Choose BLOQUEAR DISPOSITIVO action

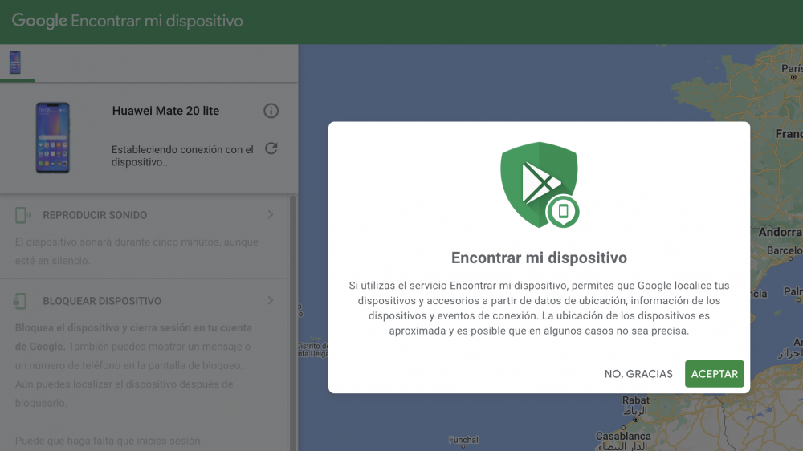pyautogui.click(x=102, y=301)
